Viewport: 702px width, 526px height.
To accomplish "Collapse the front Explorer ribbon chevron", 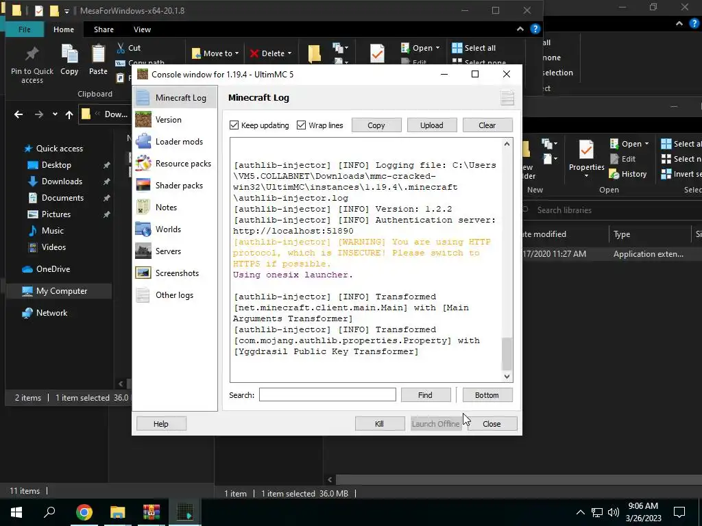I will pos(520,29).
